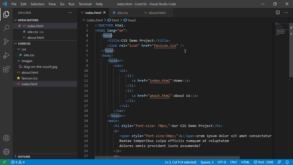Image resolution: width=293 pixels, height=165 pixels.
Task: Open Explorer views and more actions menu
Action: coord(70,13)
